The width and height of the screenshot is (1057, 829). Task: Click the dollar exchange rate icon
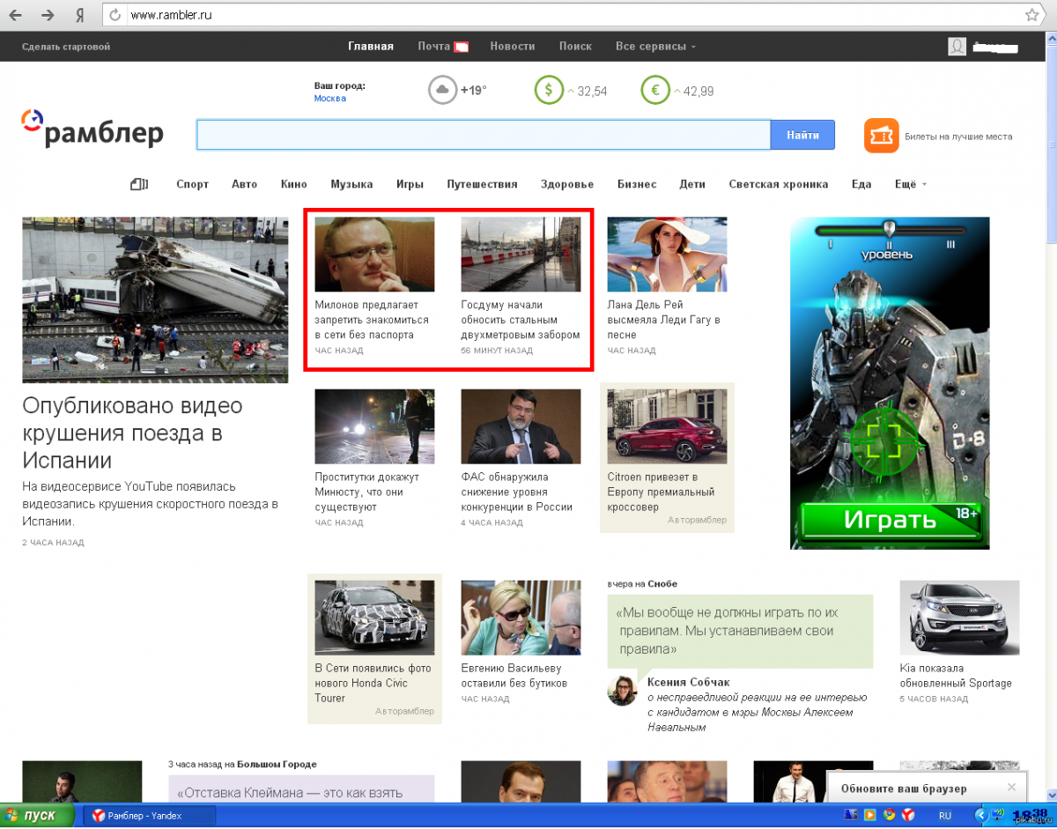click(x=549, y=91)
